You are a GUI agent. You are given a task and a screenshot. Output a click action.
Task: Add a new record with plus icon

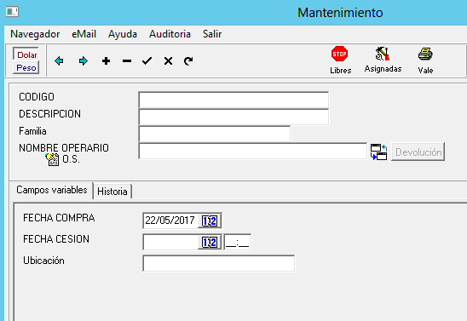tap(106, 61)
